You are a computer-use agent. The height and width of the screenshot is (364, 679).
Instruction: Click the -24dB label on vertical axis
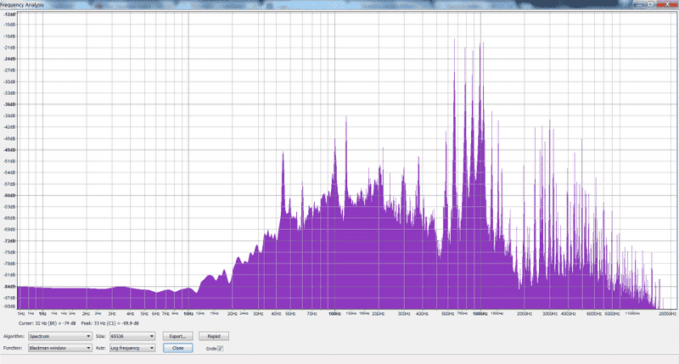point(10,59)
